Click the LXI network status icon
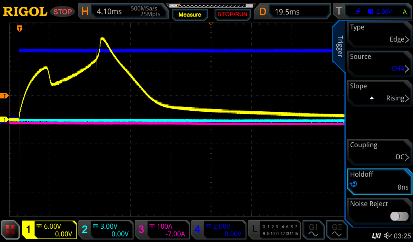The height and width of the screenshot is (242, 413). (376, 235)
